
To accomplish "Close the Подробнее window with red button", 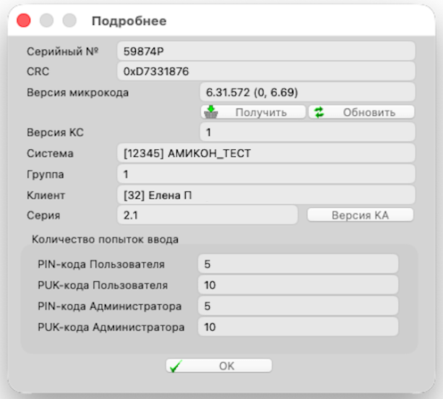I will click(x=23, y=21).
